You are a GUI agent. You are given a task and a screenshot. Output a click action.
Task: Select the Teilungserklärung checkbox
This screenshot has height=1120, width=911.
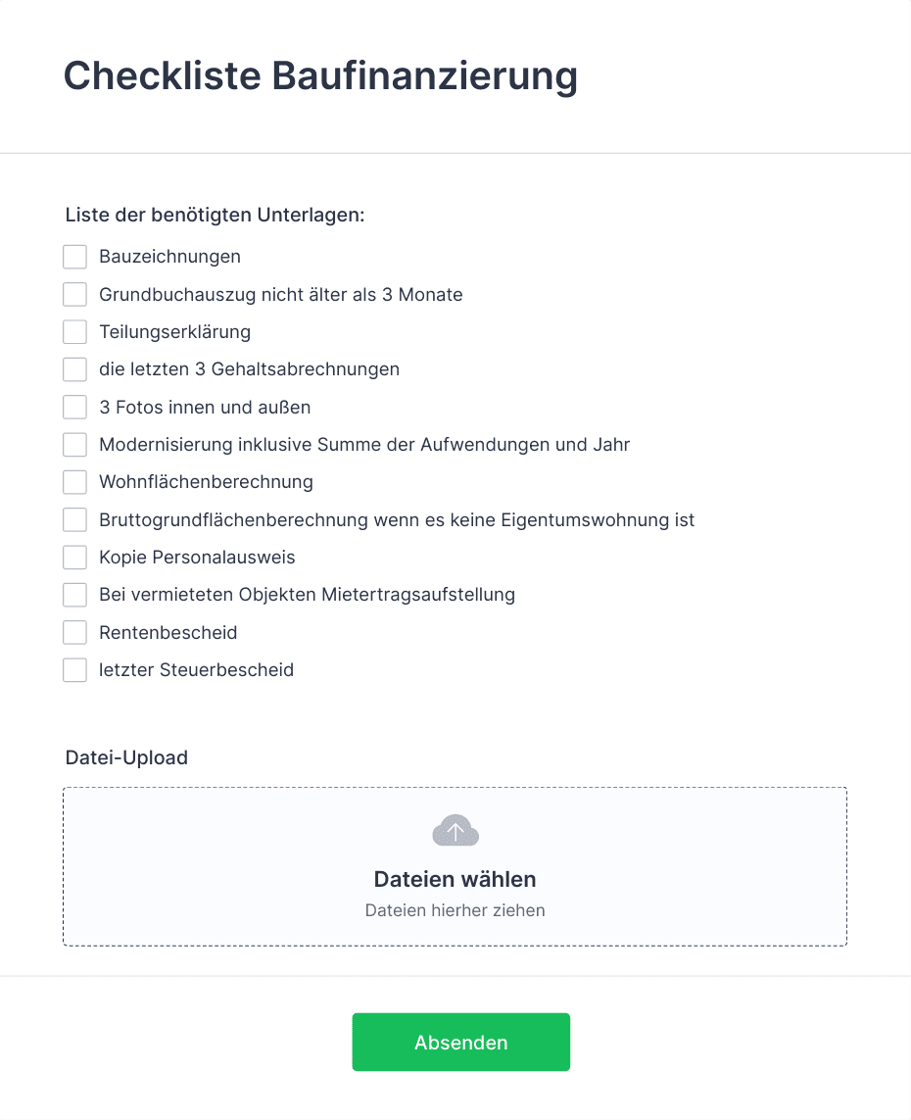(75, 331)
